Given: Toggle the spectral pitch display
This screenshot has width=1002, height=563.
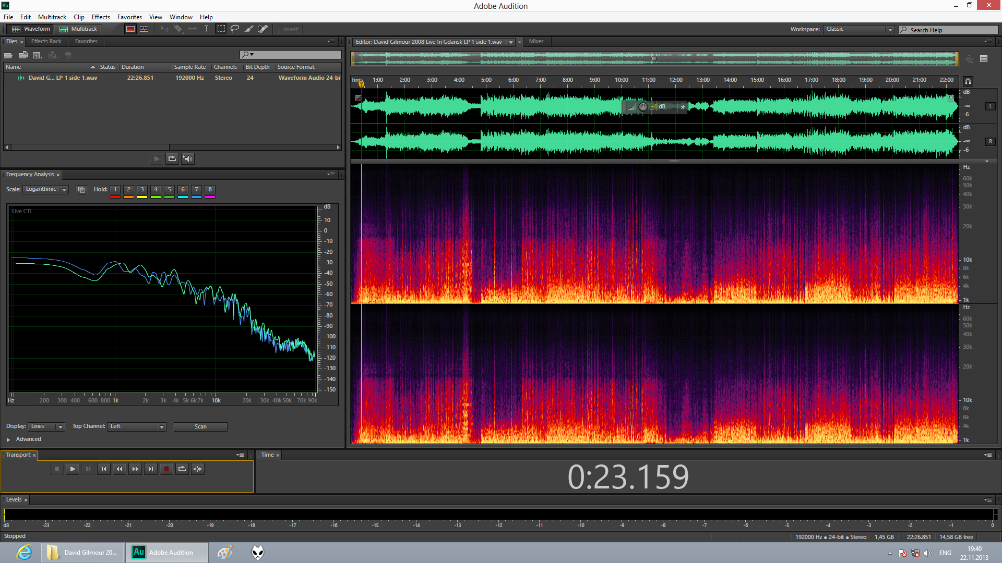Looking at the screenshot, I should point(144,29).
